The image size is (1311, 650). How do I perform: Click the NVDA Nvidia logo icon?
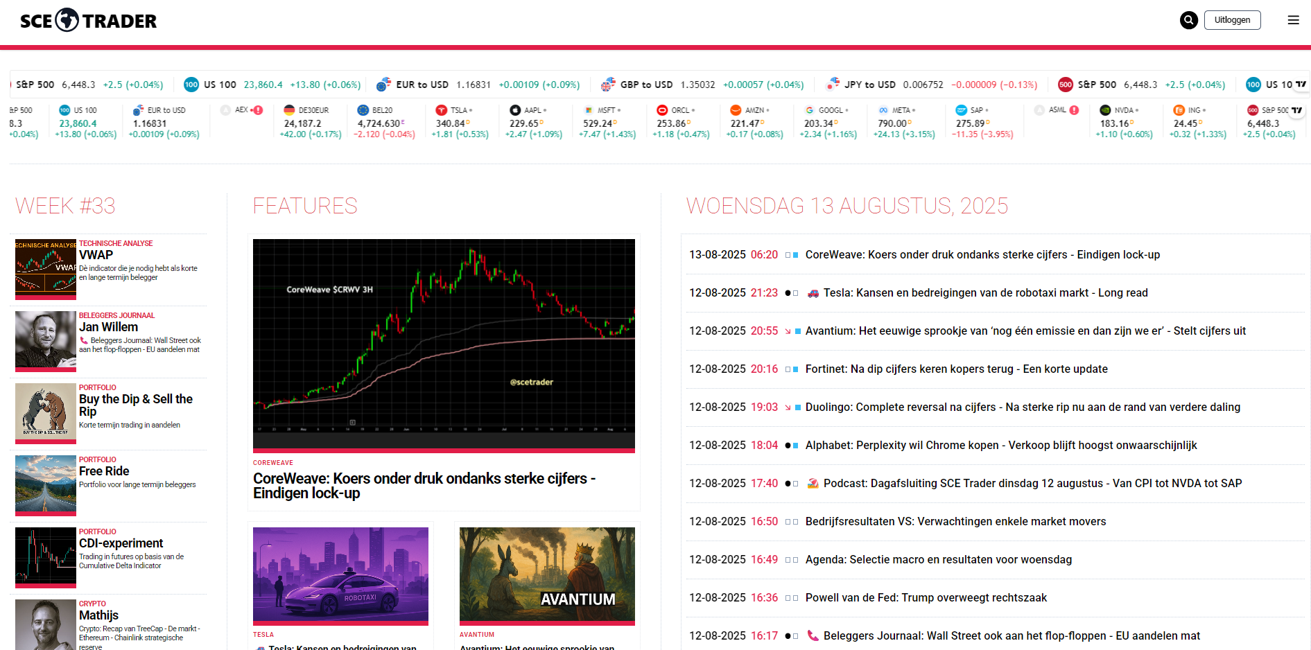tap(1105, 110)
